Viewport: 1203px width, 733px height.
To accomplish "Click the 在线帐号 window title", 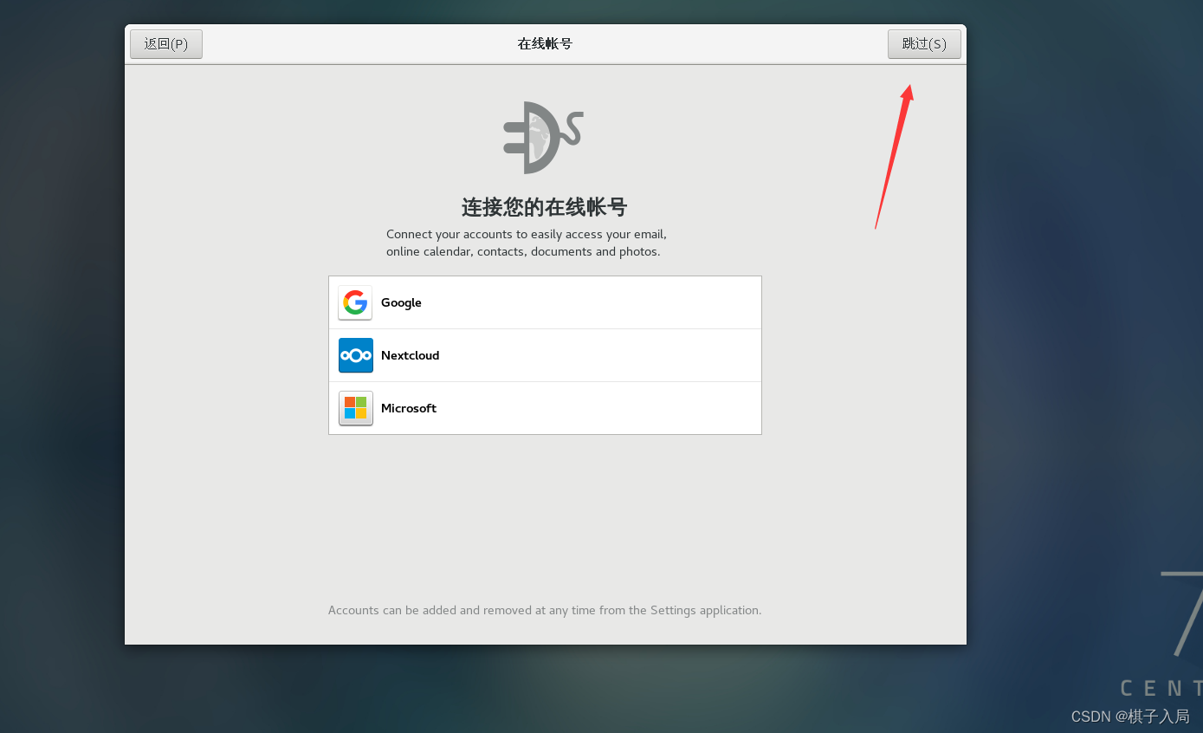I will click(545, 43).
